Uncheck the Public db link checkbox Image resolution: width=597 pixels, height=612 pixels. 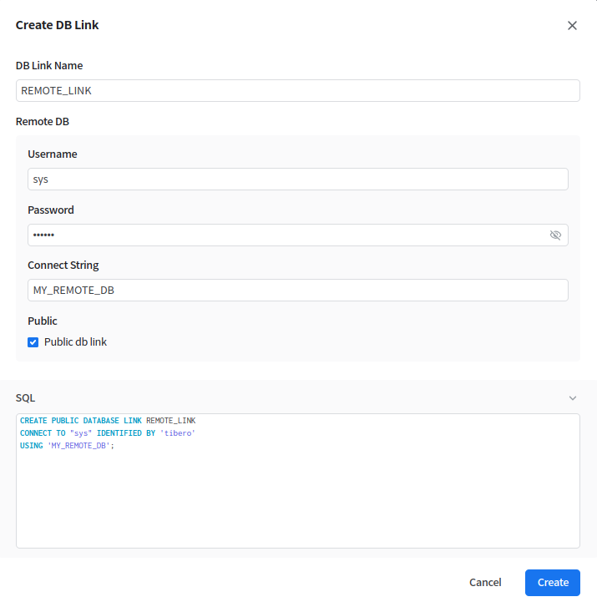tap(33, 342)
